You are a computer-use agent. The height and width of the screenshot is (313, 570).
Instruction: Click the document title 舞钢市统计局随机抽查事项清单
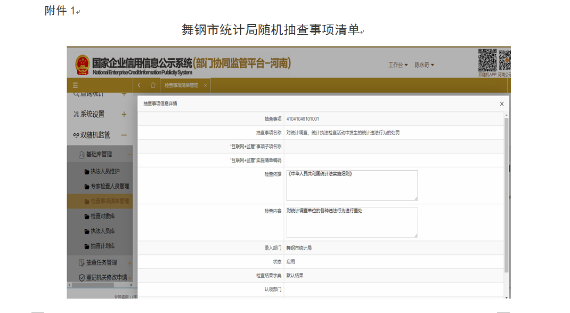271,29
